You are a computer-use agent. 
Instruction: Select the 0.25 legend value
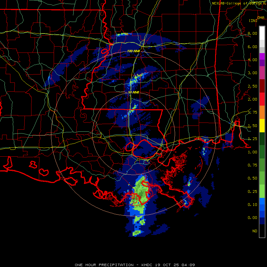(252, 192)
